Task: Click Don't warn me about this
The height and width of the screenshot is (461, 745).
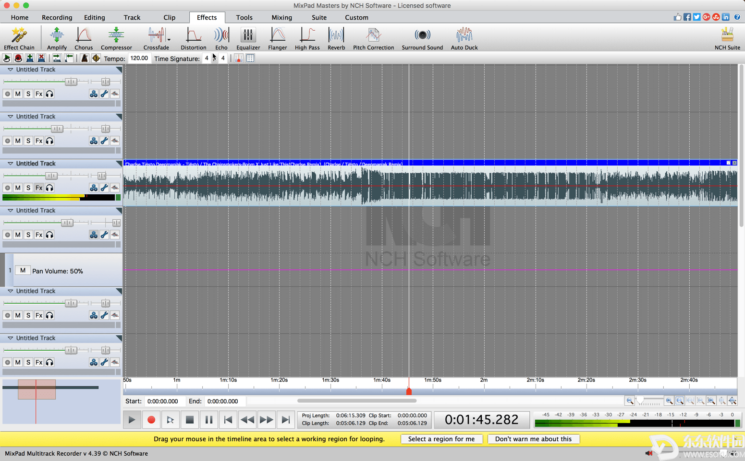Action: [533, 439]
